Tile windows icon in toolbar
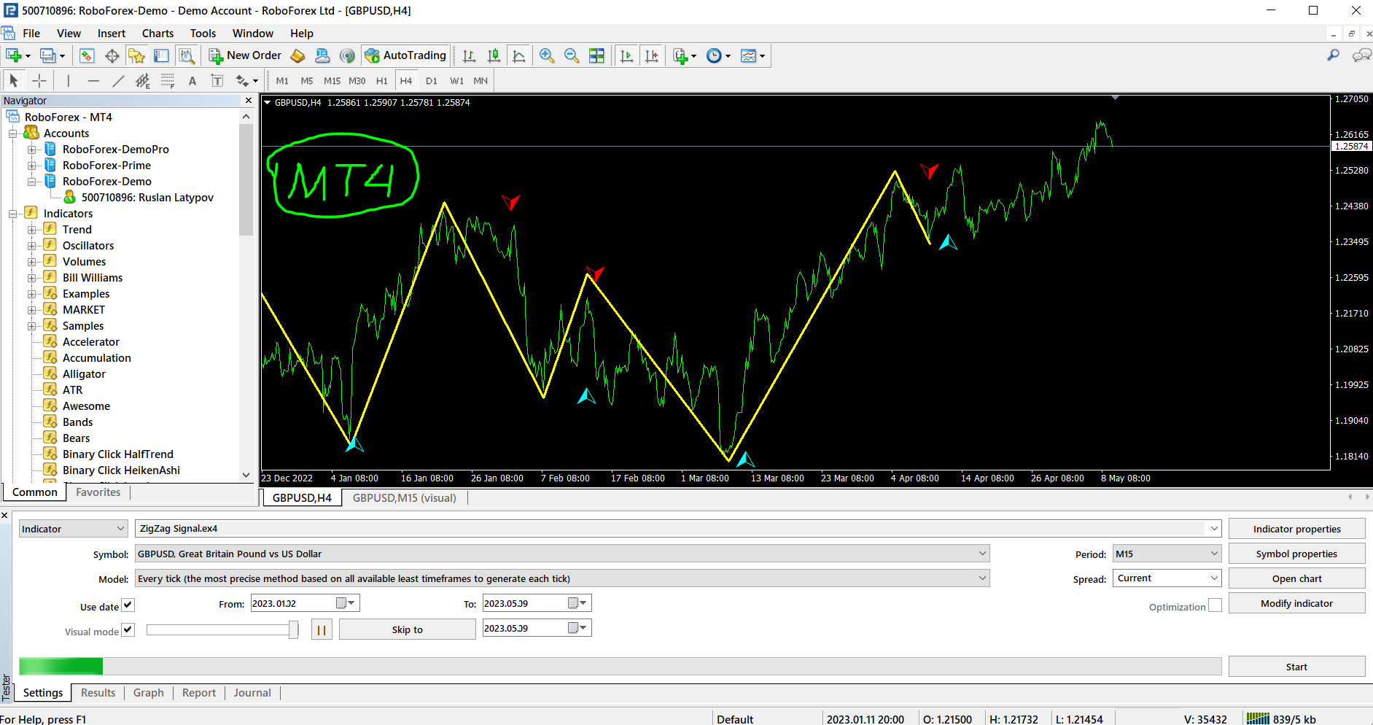Viewport: 1373px width, 725px height. coord(596,55)
